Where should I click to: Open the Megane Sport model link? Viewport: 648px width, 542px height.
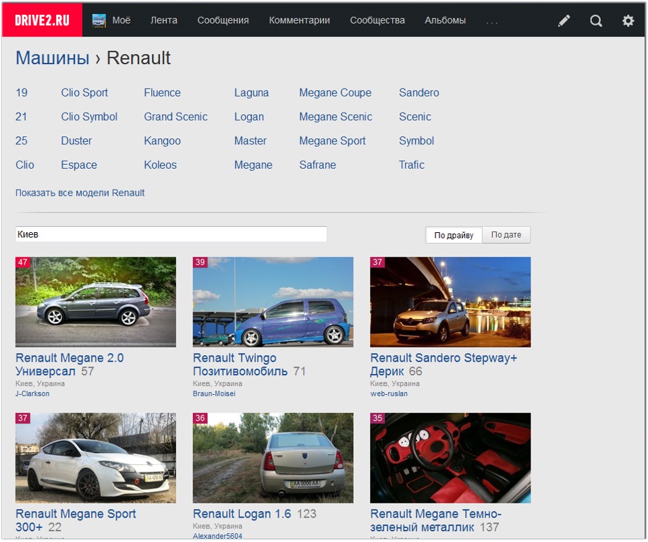[x=332, y=140]
